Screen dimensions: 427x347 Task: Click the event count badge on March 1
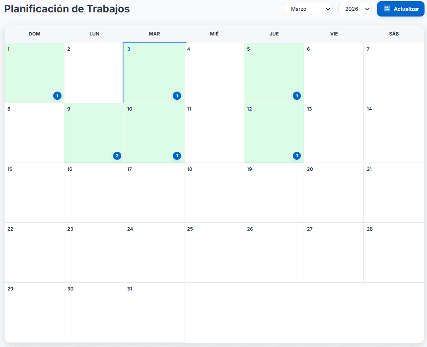[x=57, y=96]
